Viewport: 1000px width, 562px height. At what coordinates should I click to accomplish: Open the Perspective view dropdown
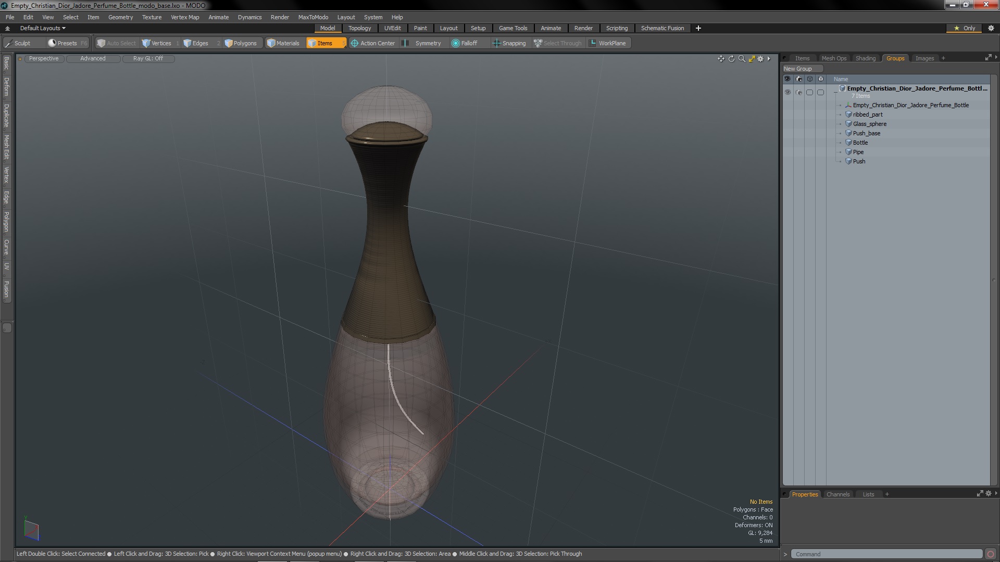click(44, 59)
